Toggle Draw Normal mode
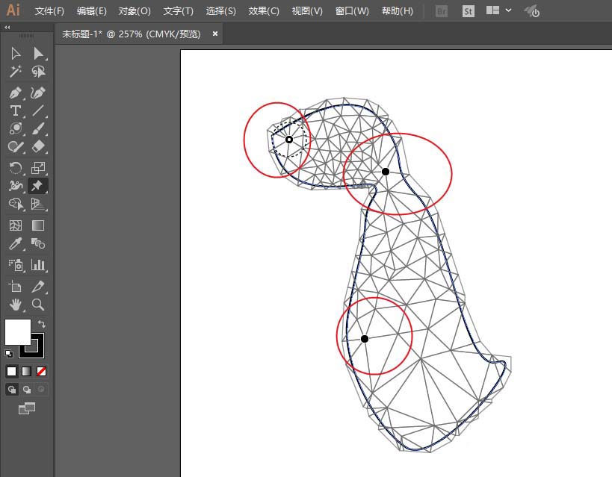The image size is (612, 477). 12,389
